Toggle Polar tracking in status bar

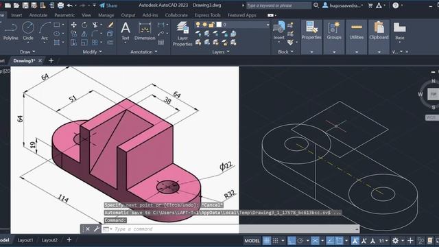point(300,241)
